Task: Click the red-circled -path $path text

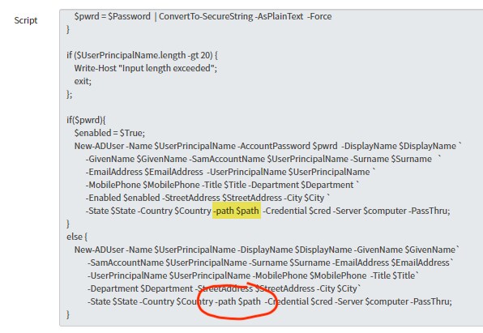Action: pos(239,301)
